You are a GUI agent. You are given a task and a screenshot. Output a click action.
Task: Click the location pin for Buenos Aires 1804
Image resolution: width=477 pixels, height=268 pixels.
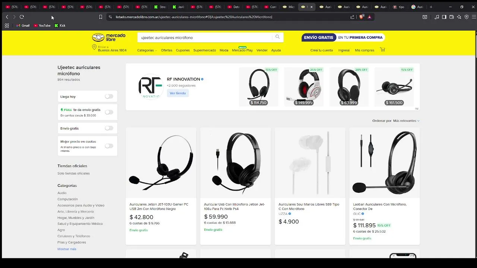coord(94,47)
